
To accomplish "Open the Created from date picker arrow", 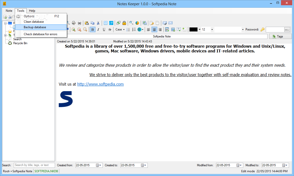I will coord(100,165).
